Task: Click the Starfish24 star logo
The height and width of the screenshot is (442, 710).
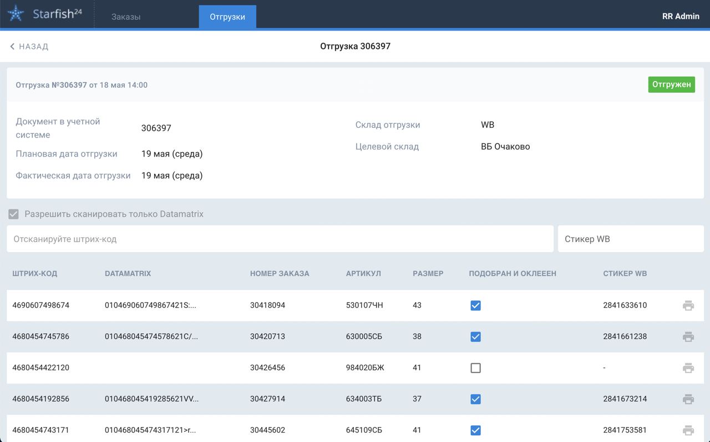Action: (x=16, y=14)
